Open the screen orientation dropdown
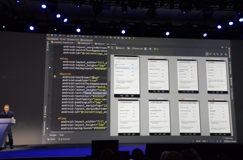 (129, 48)
